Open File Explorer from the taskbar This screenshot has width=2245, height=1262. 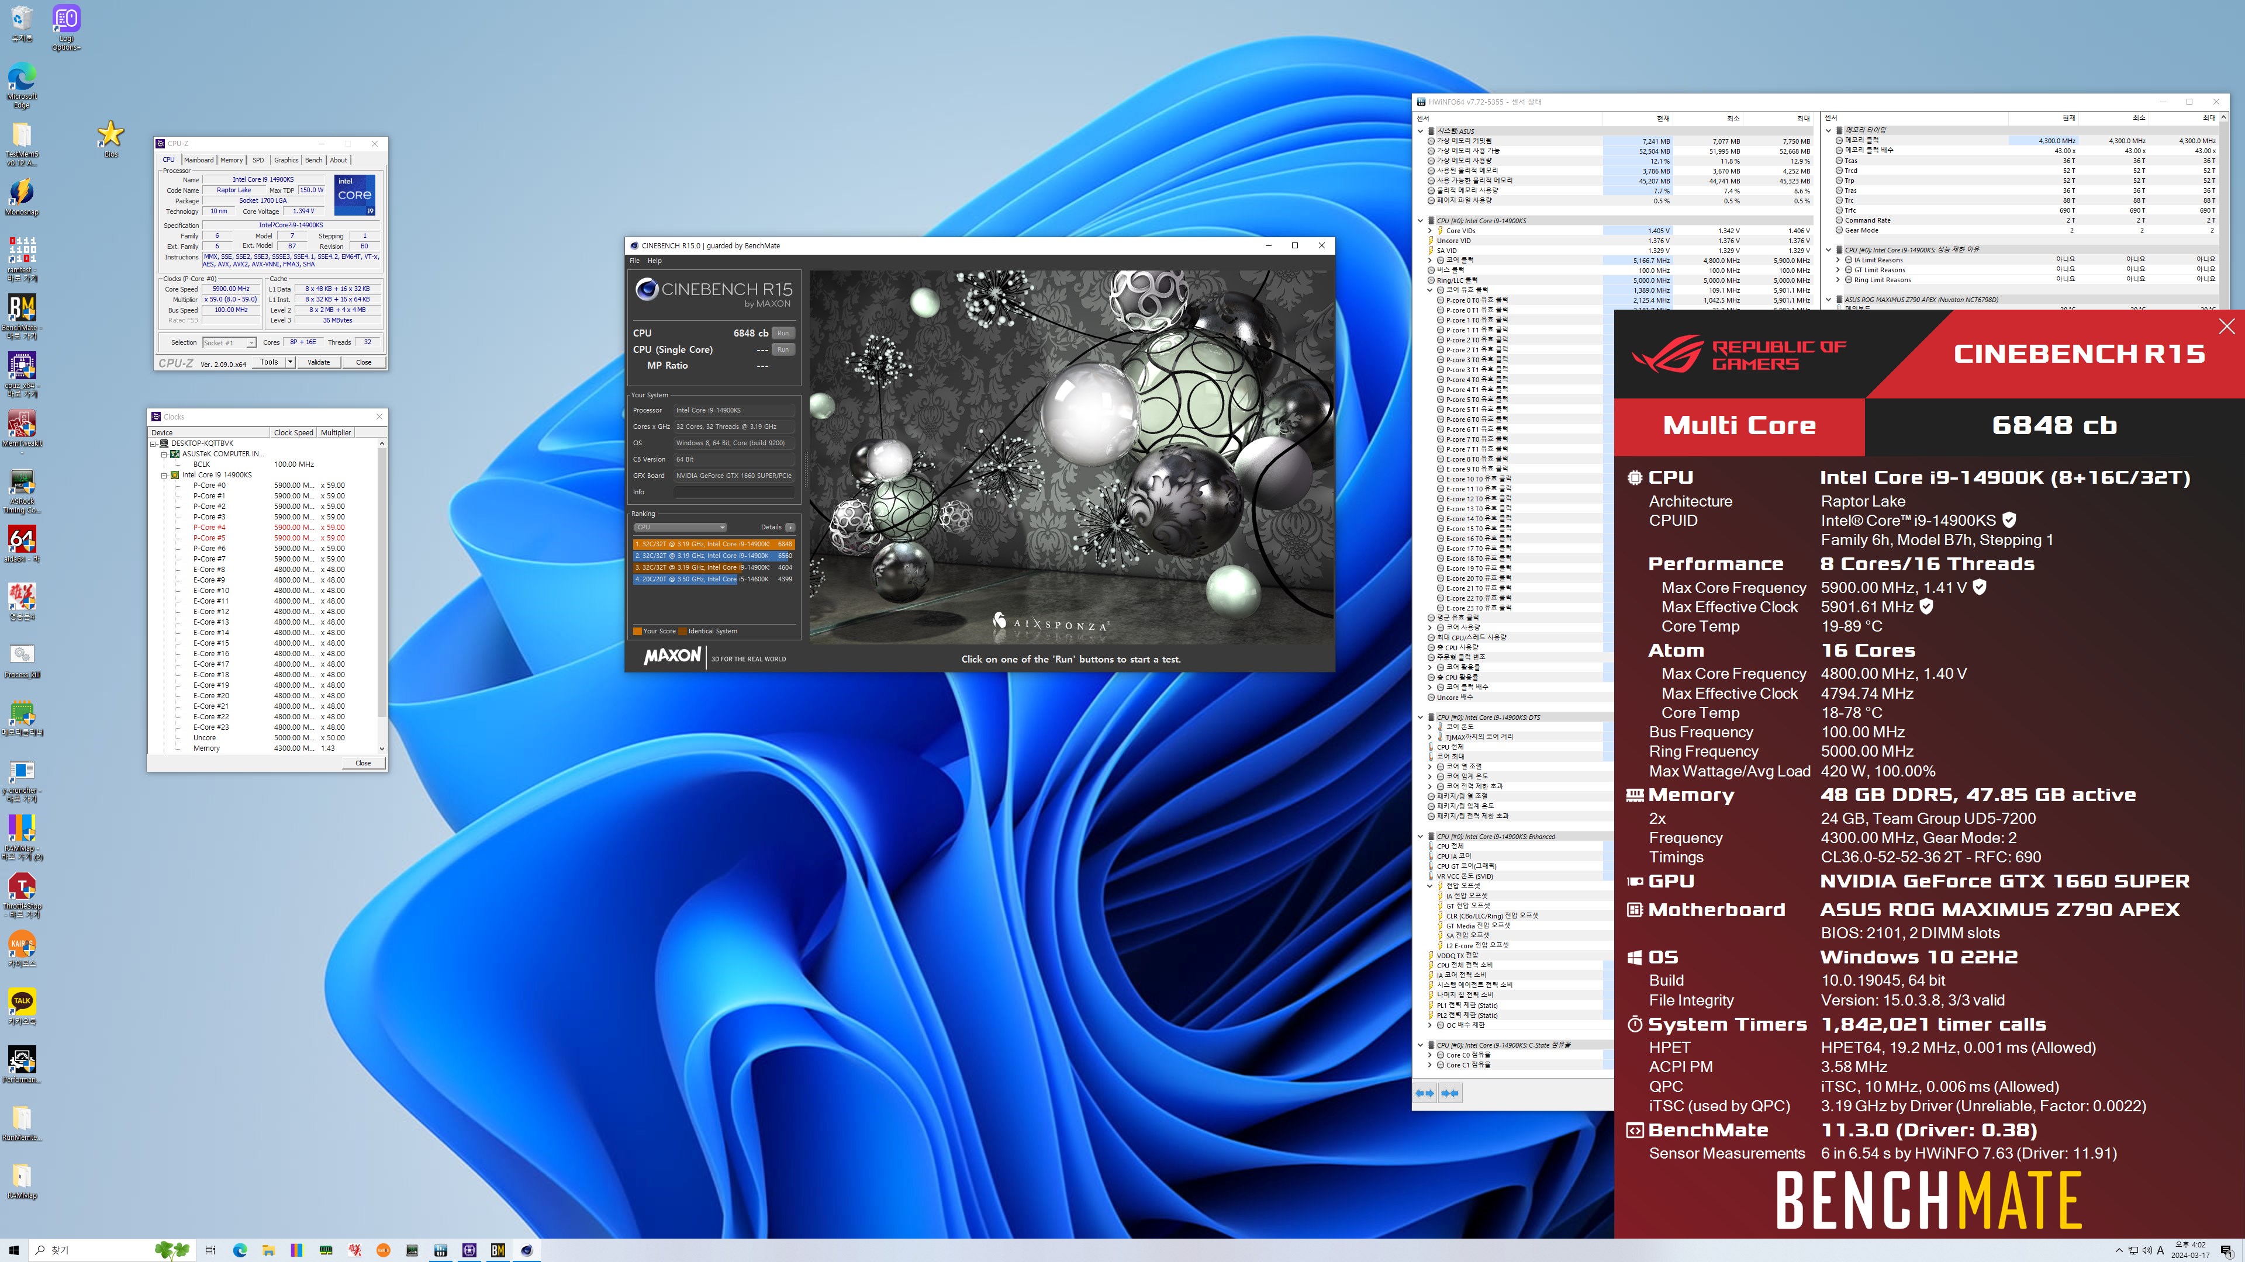tap(268, 1250)
